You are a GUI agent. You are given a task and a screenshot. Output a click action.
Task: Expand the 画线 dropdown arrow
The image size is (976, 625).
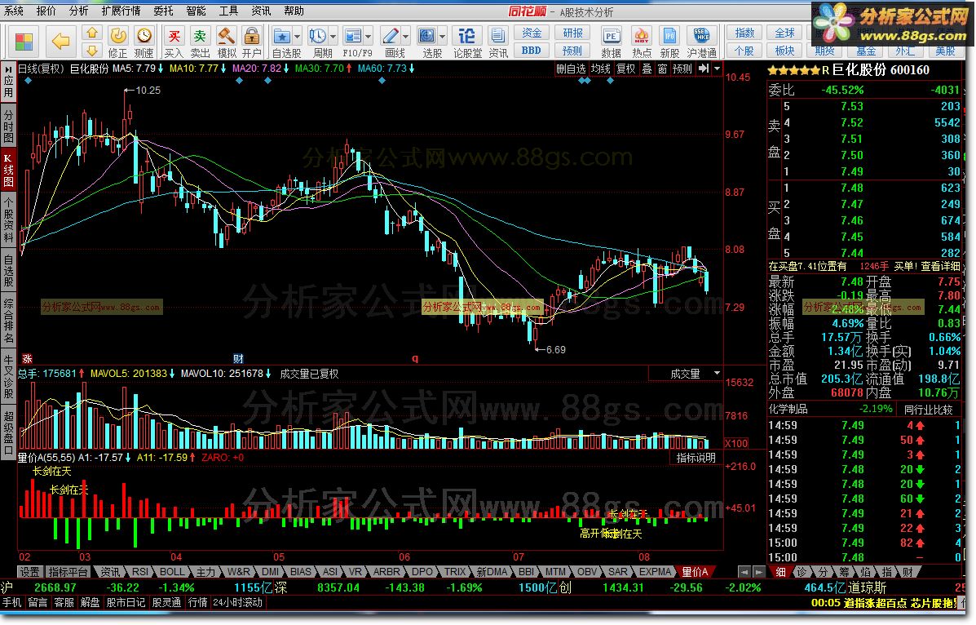point(406,36)
